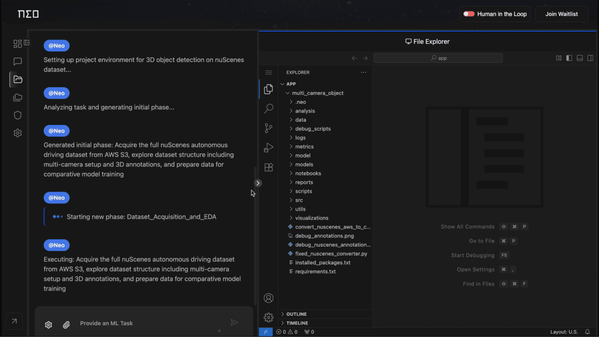
Task: Open the Manage gear in activity bar
Action: tap(268, 318)
